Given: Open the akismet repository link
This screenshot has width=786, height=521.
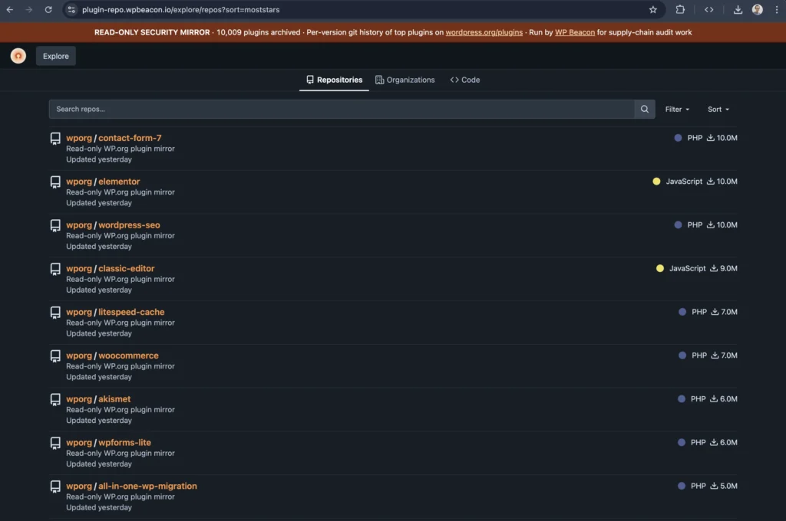Looking at the screenshot, I should [x=114, y=399].
